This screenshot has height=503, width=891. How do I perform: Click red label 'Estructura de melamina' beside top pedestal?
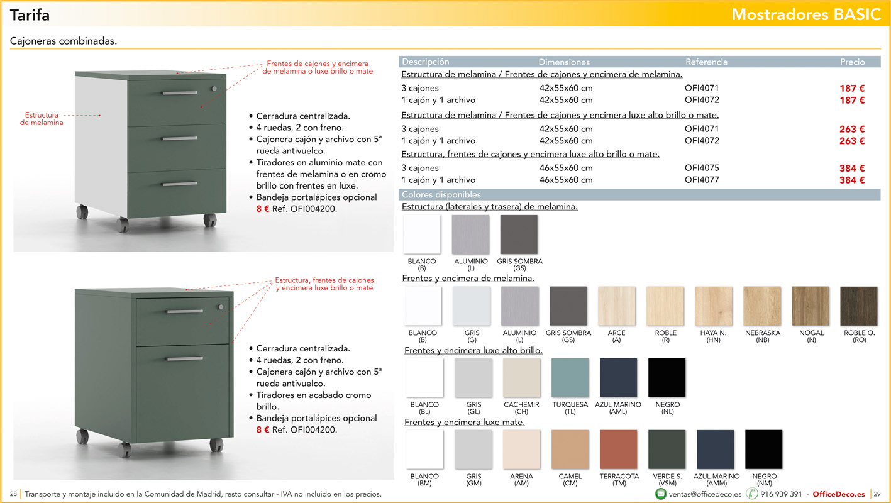[x=42, y=119]
